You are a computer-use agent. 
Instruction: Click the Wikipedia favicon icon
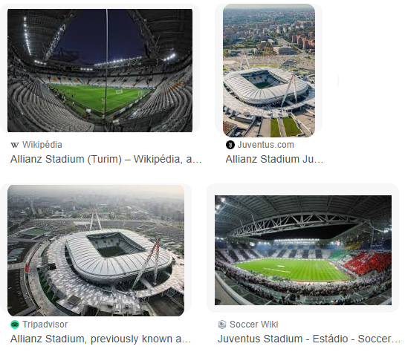[x=15, y=145]
